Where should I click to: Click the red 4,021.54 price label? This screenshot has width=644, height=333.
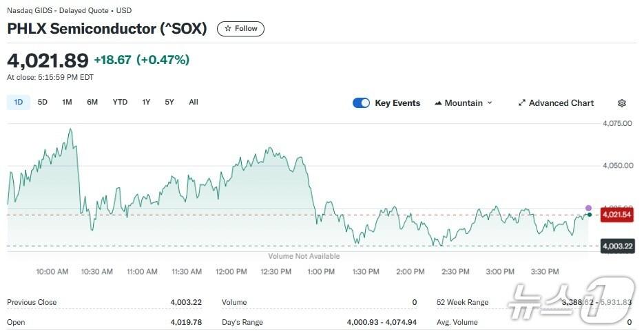(x=616, y=215)
